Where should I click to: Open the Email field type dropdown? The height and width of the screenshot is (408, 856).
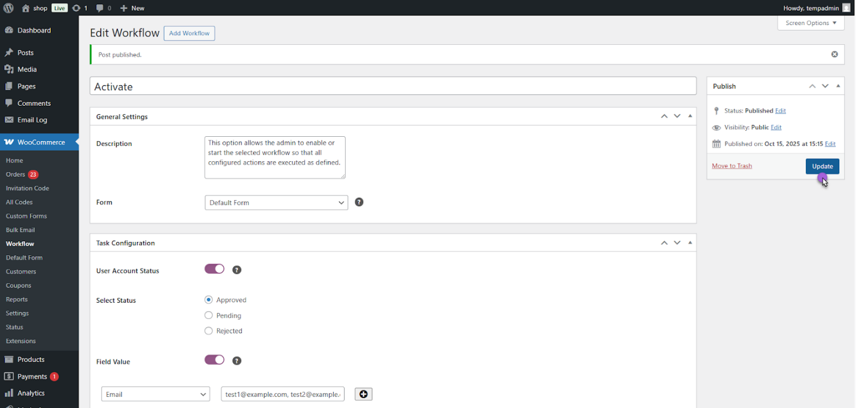tap(155, 394)
